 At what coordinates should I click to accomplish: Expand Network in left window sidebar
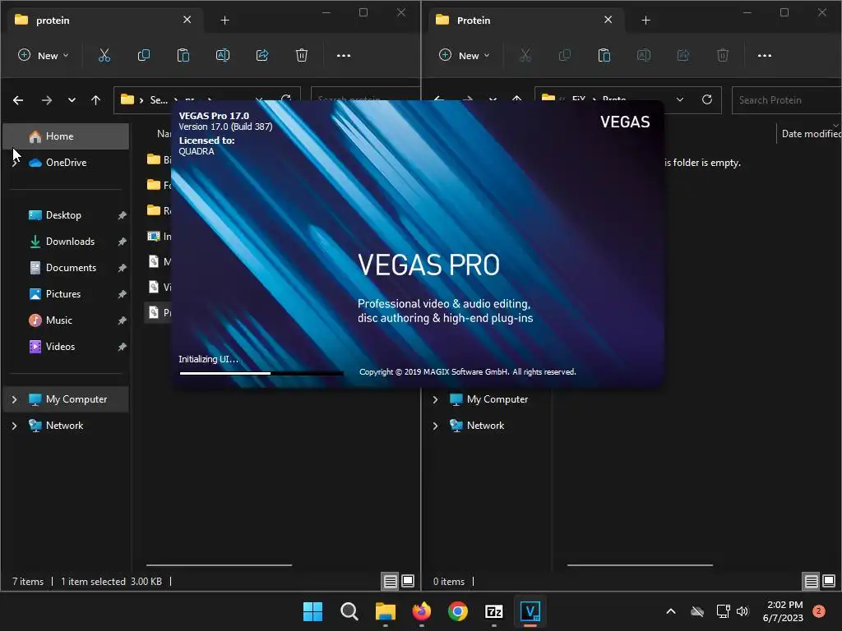point(15,426)
